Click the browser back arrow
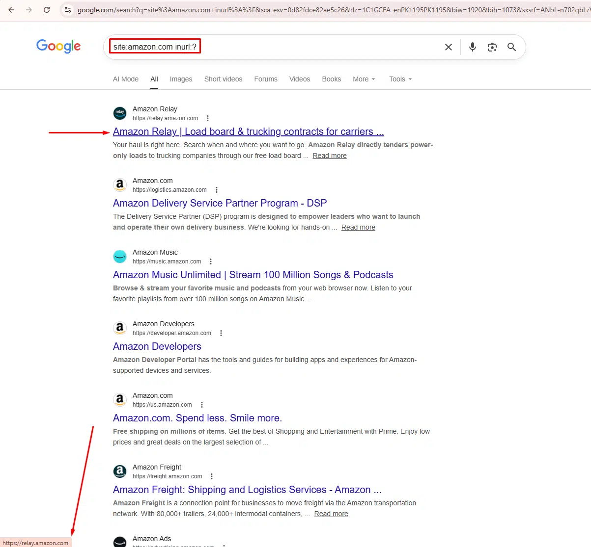Image resolution: width=591 pixels, height=547 pixels. [x=11, y=10]
